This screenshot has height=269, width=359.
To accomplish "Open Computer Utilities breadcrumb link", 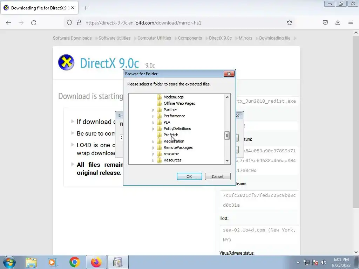I will [154, 38].
